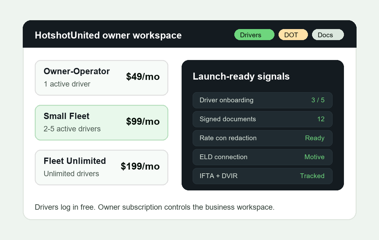The height and width of the screenshot is (240, 379).
Task: Click the Motive ELD value
Action: pos(315,157)
